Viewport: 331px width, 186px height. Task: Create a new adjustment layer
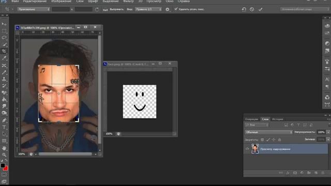coord(302,173)
